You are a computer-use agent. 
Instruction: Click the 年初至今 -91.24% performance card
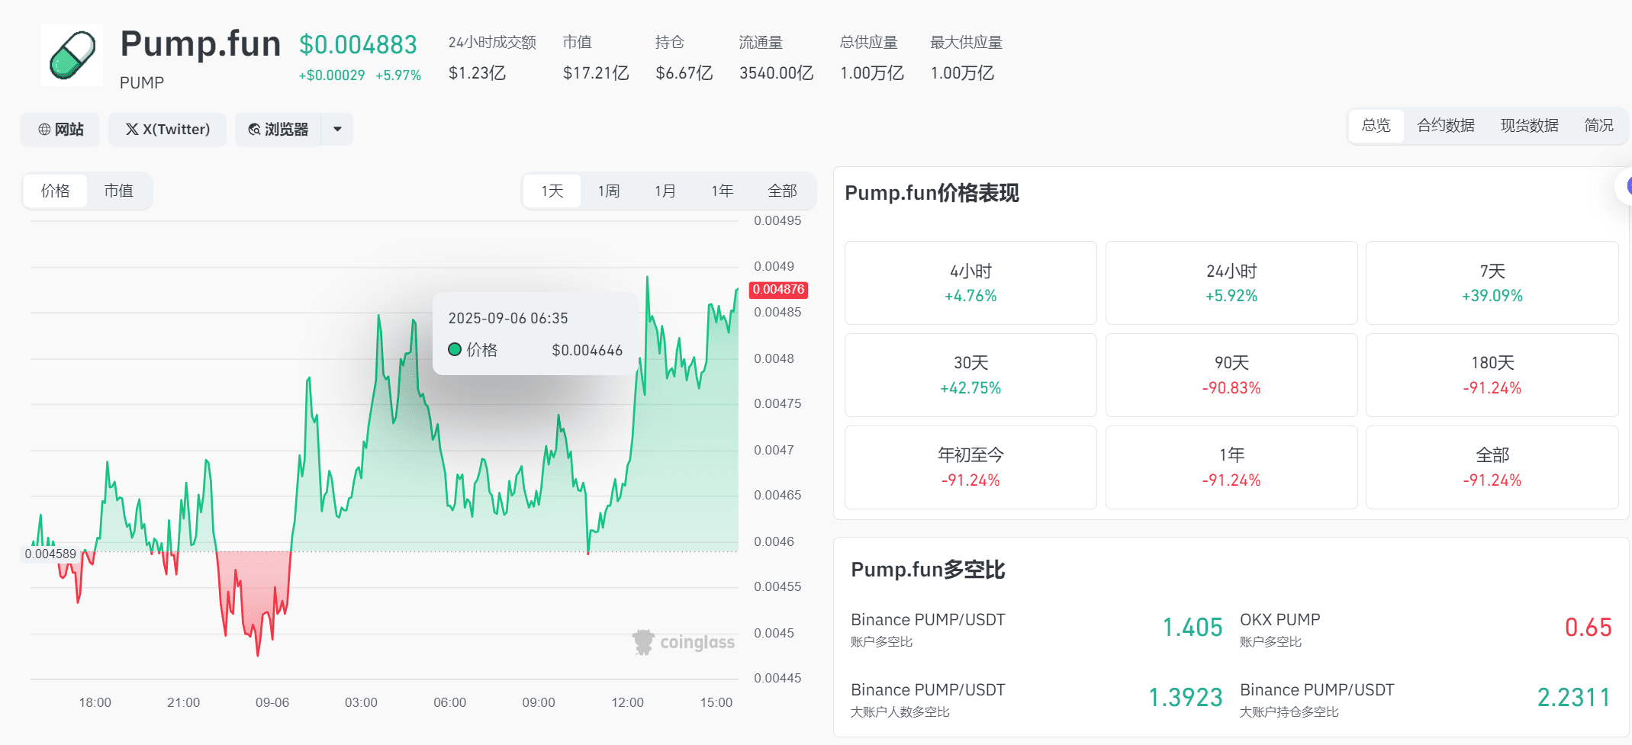tap(971, 467)
